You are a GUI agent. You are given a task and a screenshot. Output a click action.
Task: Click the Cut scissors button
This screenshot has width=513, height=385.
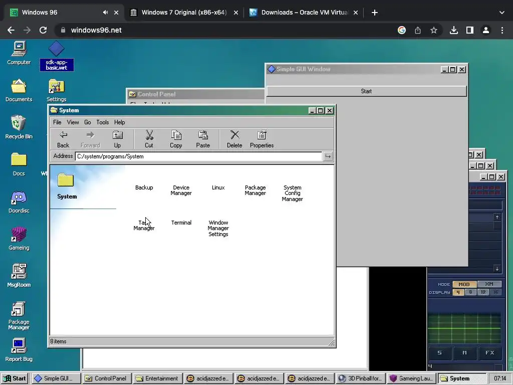(x=149, y=139)
